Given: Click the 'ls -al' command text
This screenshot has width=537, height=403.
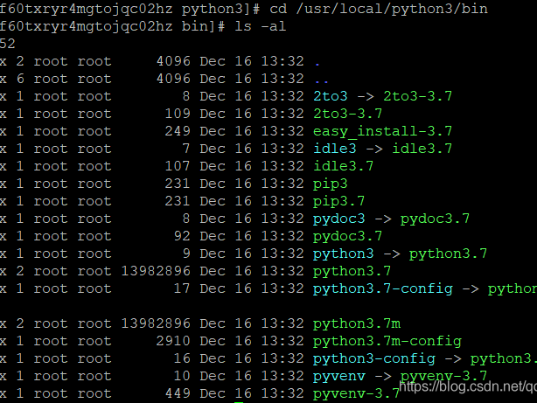Looking at the screenshot, I should pos(261,26).
